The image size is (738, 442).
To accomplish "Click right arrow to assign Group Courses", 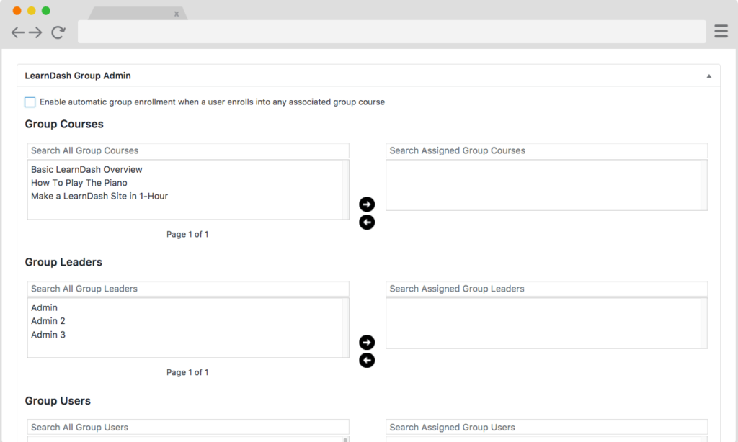I will [367, 204].
